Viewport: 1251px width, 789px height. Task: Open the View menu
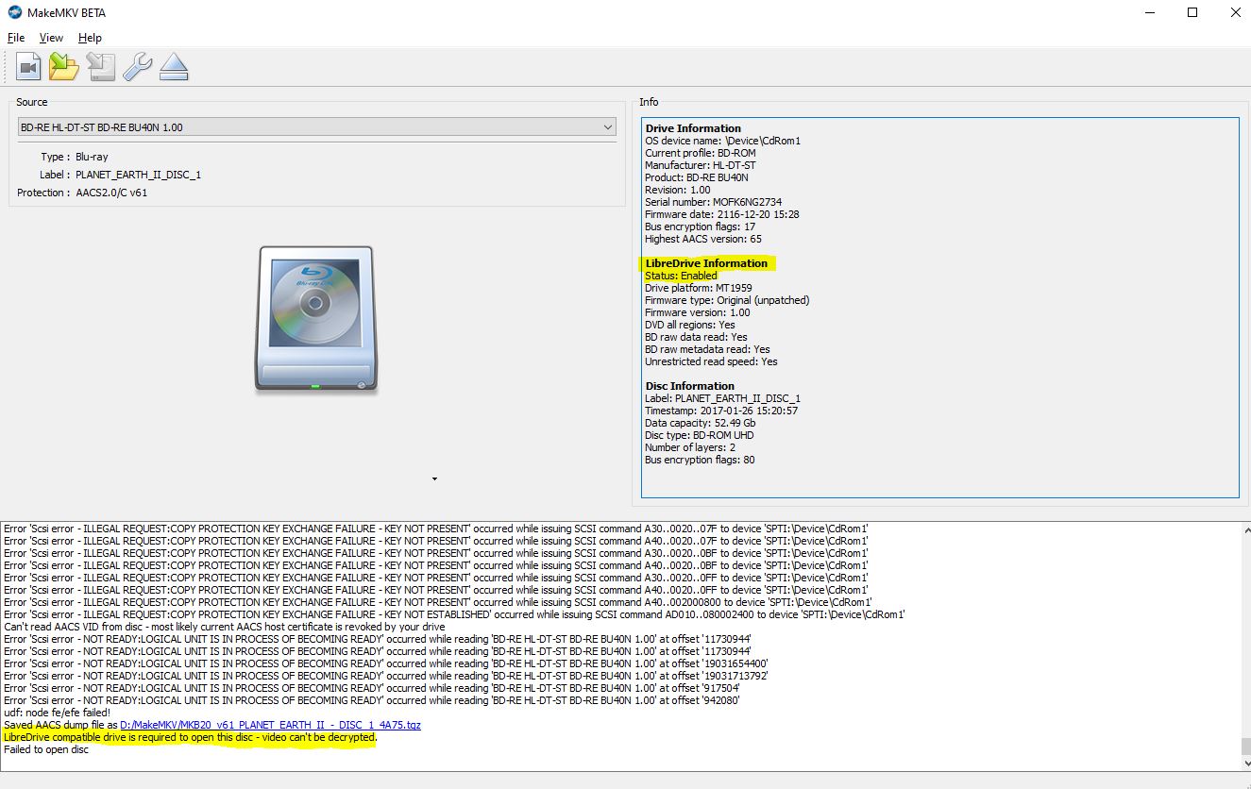(x=51, y=38)
